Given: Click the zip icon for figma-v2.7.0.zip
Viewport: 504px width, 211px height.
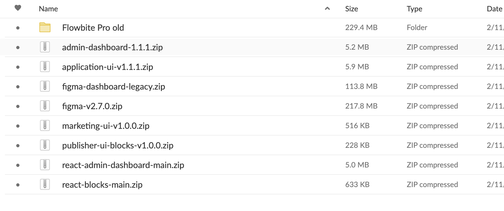Looking at the screenshot, I should [45, 106].
